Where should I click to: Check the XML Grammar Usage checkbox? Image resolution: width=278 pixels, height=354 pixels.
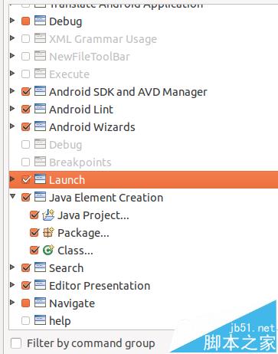coord(26,38)
